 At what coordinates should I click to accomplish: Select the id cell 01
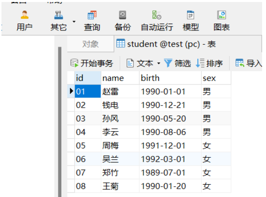pos(88,91)
